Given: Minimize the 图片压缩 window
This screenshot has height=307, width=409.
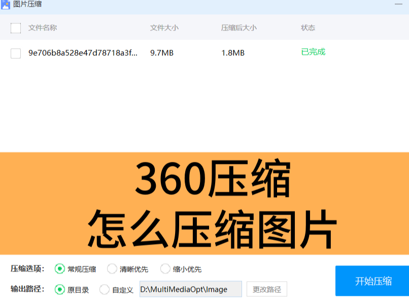Looking at the screenshot, I should [x=398, y=4].
